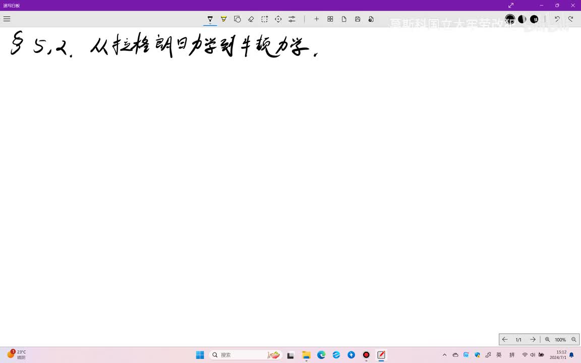Screen dimensions: 581x363
Task: Activate the eraser tool
Action: coord(251,19)
